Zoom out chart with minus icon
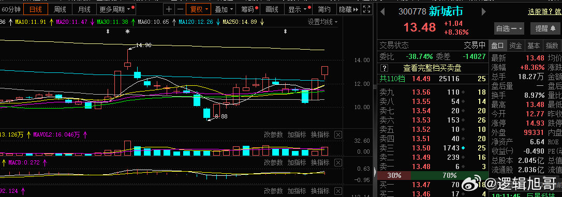Viewport: 562px width, 197px height. point(181,9)
